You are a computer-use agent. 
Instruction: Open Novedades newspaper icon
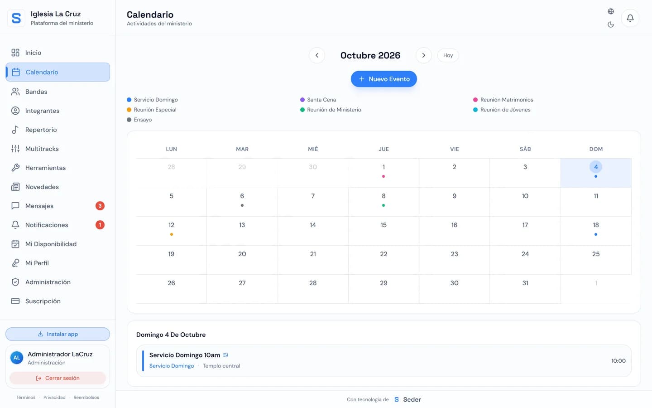pyautogui.click(x=15, y=187)
